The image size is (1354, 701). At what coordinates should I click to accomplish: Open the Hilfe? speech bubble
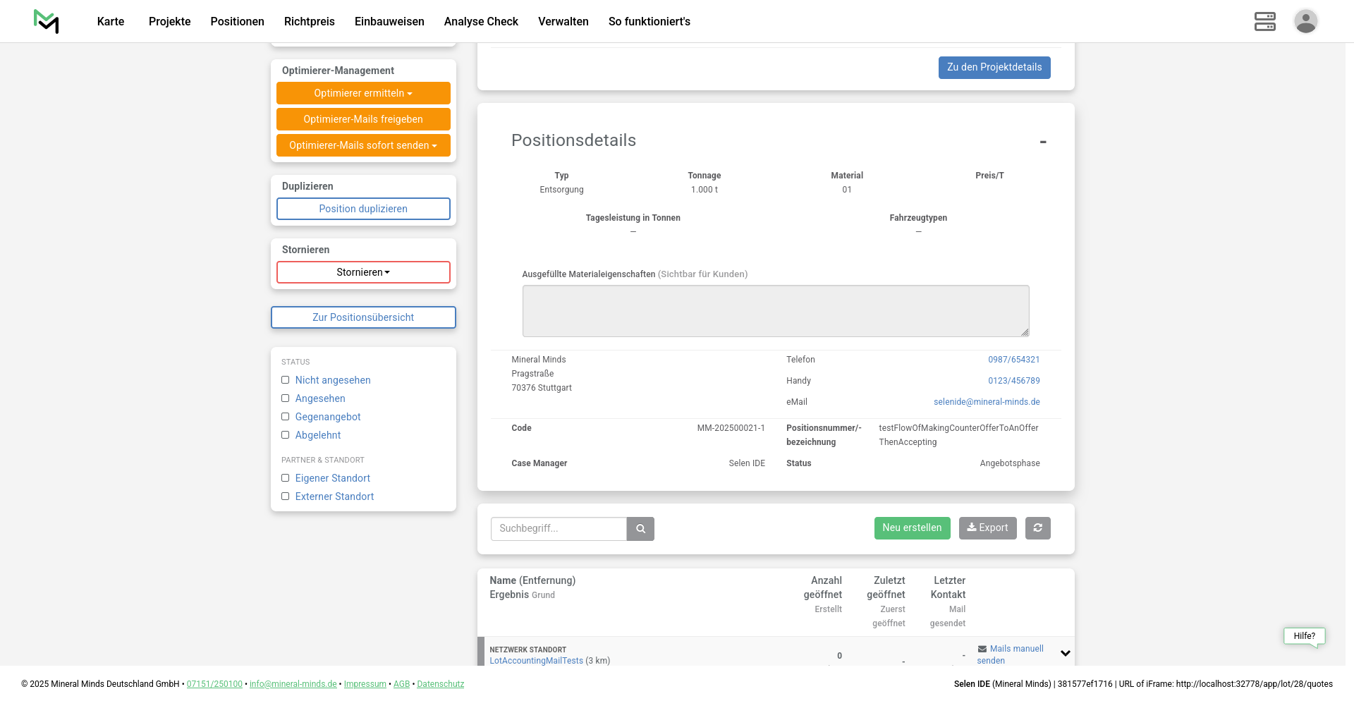(1304, 636)
